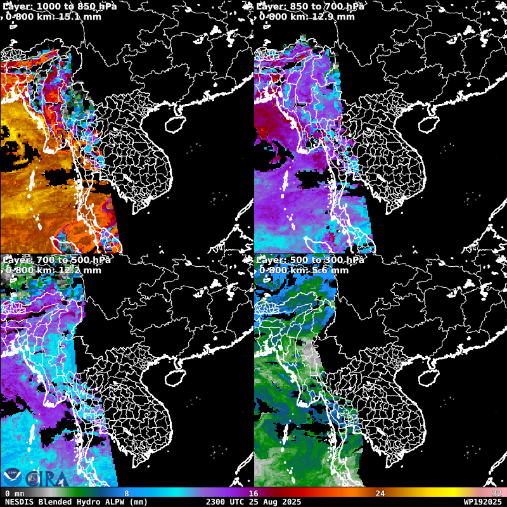
Task: Select the 700 to 500 hPa layer label
Action: pyautogui.click(x=56, y=260)
